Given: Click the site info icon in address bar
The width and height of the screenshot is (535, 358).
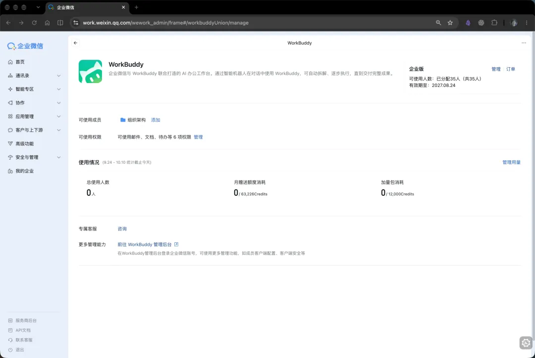Looking at the screenshot, I should pyautogui.click(x=76, y=23).
